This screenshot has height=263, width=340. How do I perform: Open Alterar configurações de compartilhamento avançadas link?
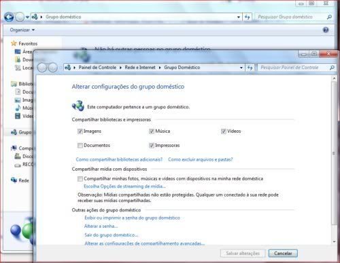144,243
